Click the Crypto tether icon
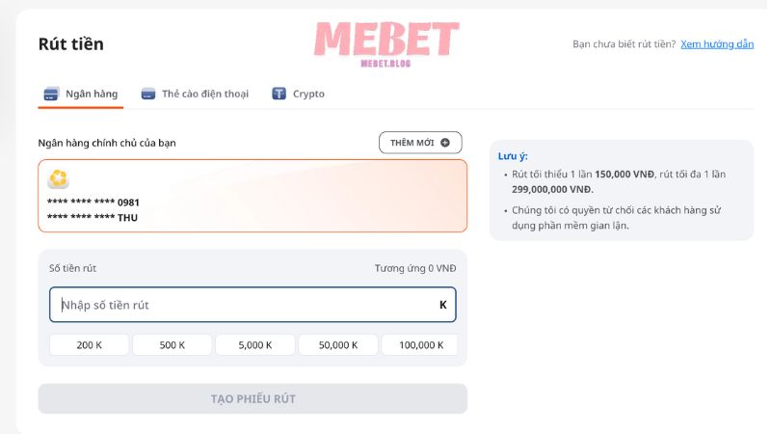Screen dimensions: 771x434 pos(279,95)
